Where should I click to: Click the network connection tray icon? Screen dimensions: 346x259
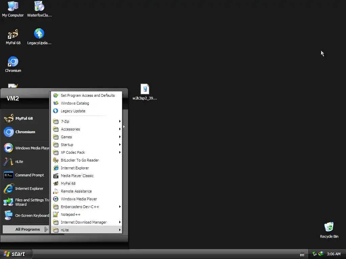(x=315, y=254)
